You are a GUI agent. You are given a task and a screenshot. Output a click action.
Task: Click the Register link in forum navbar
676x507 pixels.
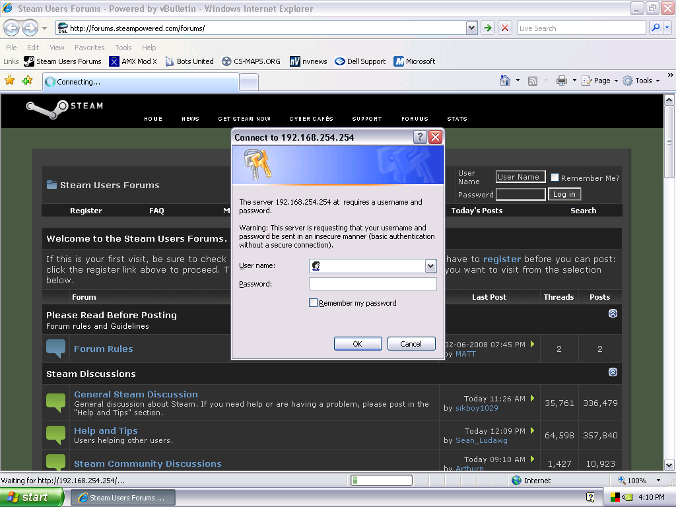[x=86, y=211]
